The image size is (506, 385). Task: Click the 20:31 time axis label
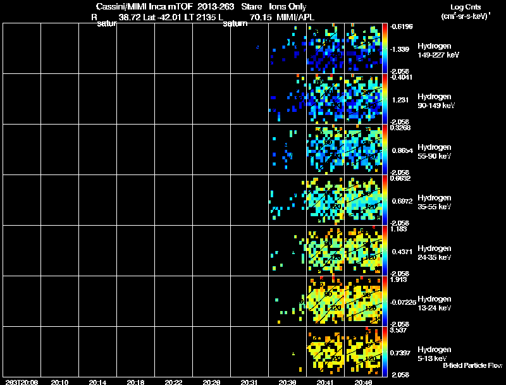(249, 382)
